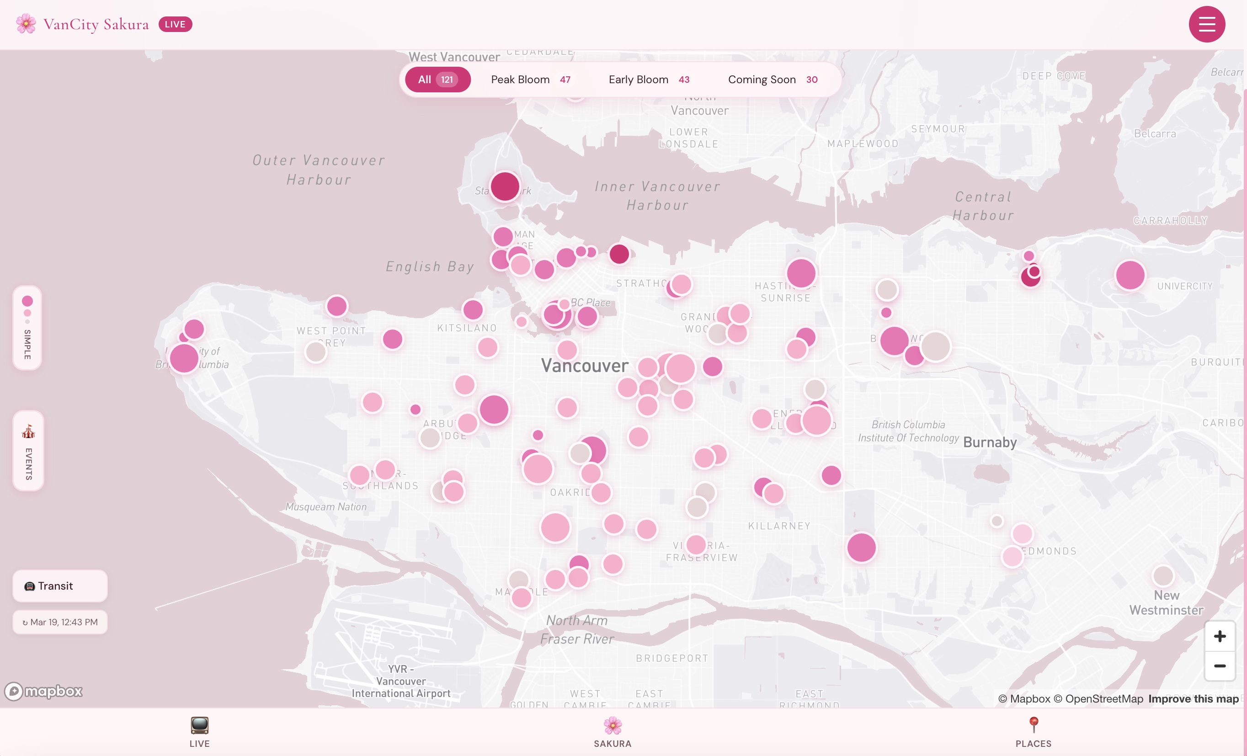Zoom out with the minus button
This screenshot has width=1247, height=756.
(1220, 666)
